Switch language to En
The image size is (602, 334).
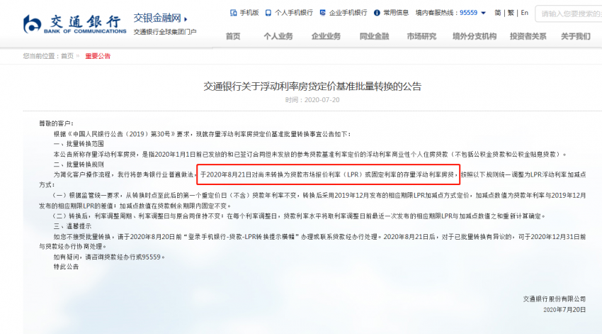tap(524, 13)
